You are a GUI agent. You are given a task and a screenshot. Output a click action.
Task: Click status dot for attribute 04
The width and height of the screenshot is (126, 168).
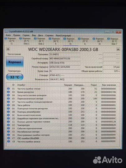pyautogui.click(x=8, y=95)
